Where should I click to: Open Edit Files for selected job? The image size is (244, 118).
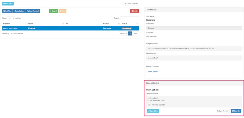pyautogui.click(x=7, y=11)
